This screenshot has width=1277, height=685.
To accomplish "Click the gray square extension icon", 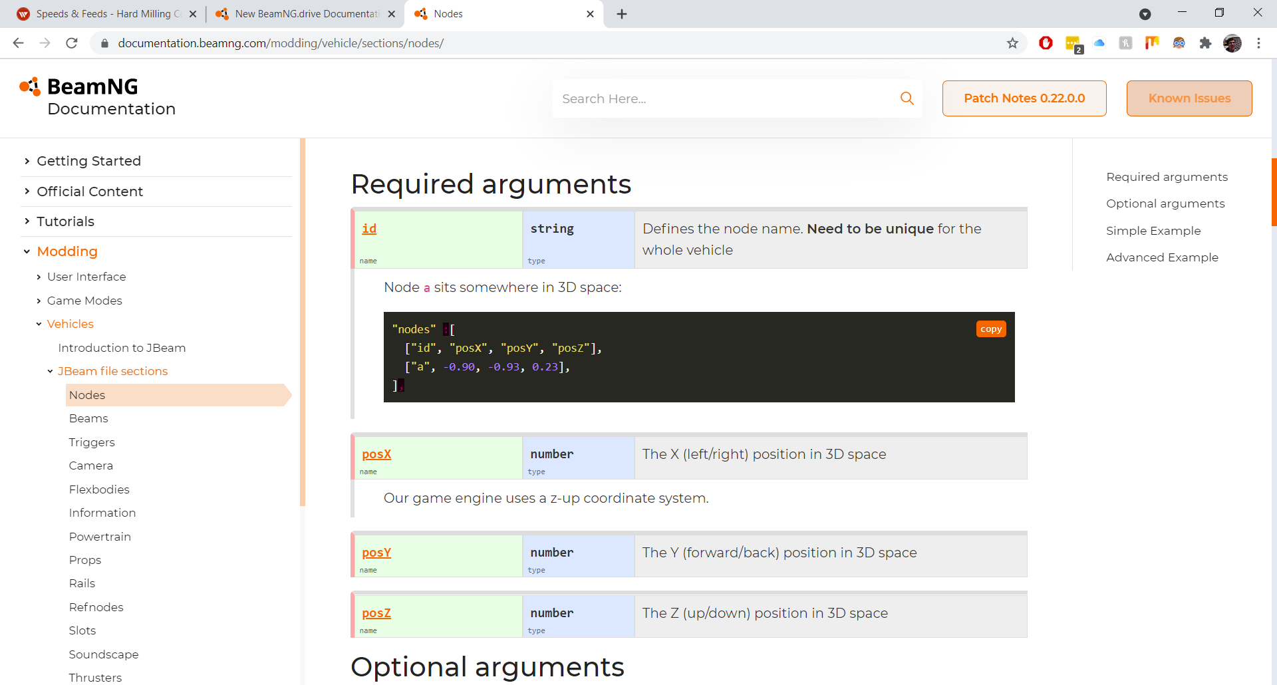I will tap(1125, 43).
